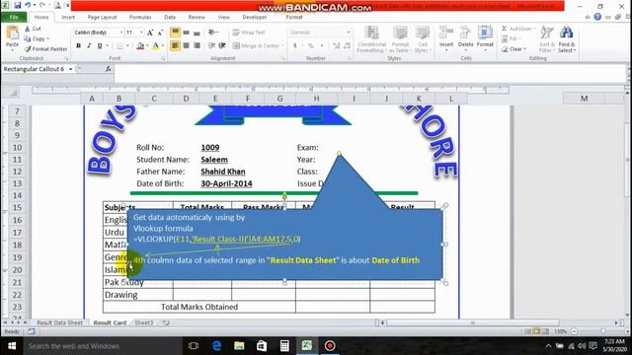Click the Normal view icon in status bar

(x=527, y=331)
